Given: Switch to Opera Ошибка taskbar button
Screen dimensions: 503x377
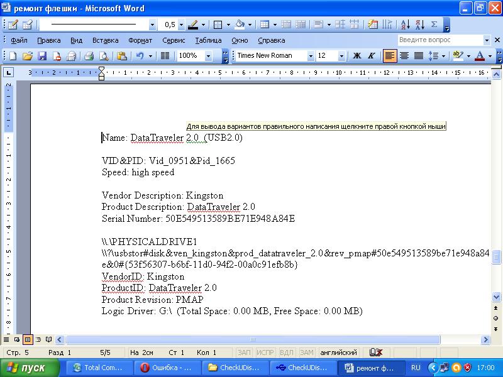Looking at the screenshot, I should (167, 368).
